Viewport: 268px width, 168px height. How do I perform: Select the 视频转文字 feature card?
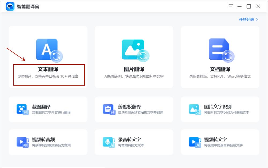[x=219, y=142]
